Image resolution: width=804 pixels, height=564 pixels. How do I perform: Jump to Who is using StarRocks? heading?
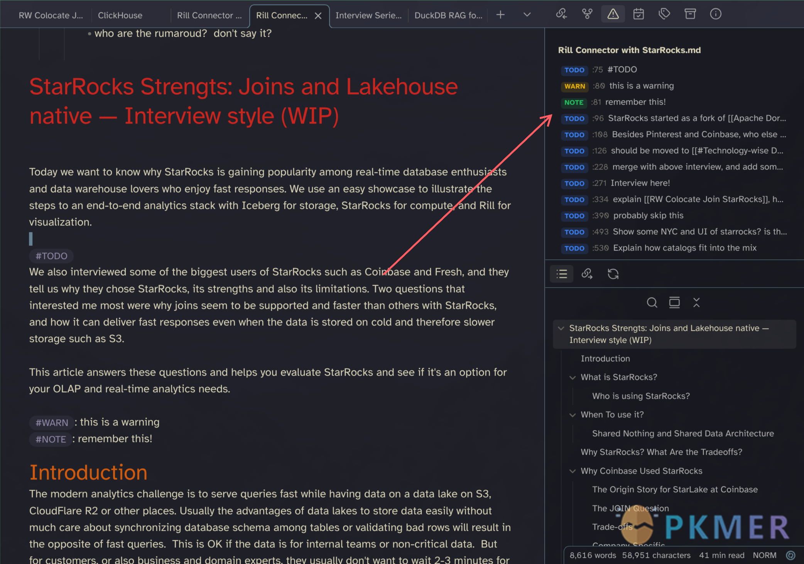[x=641, y=396]
